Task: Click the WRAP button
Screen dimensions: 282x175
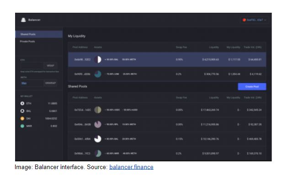Action: pos(51,65)
